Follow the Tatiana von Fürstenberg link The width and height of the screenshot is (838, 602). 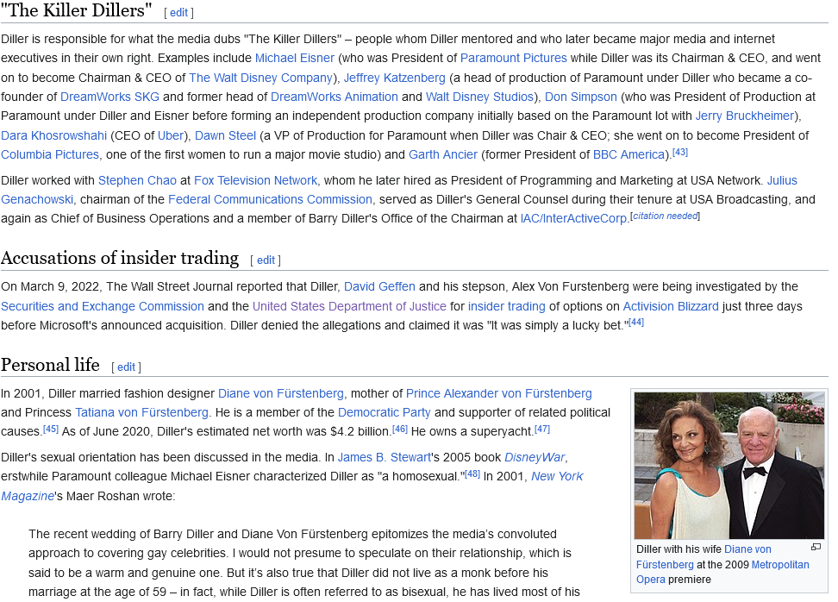point(141,413)
